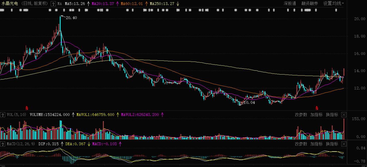Click the yellow MA250 down arrow icon

[x=178, y=4]
